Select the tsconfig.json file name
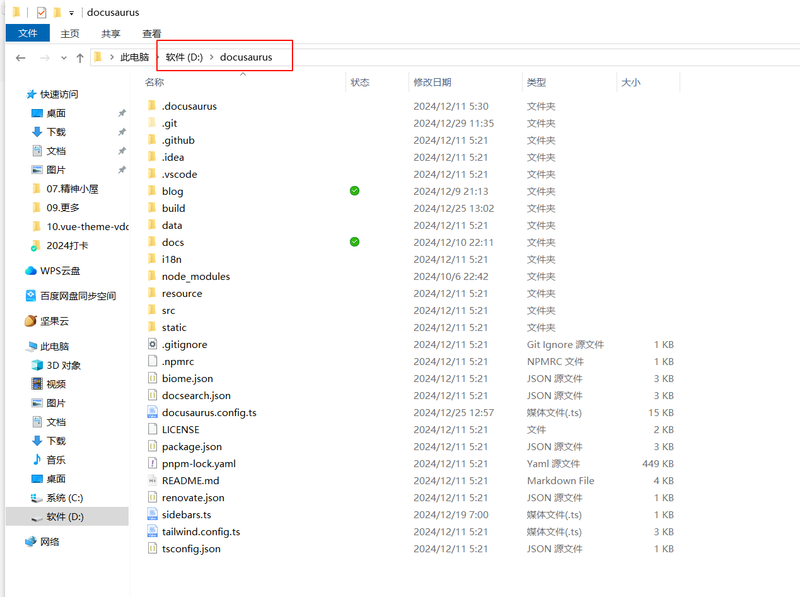Viewport: 800px width, 597px height. pos(192,548)
